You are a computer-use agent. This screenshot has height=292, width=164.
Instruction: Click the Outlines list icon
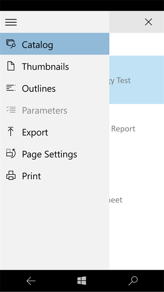(x=11, y=88)
